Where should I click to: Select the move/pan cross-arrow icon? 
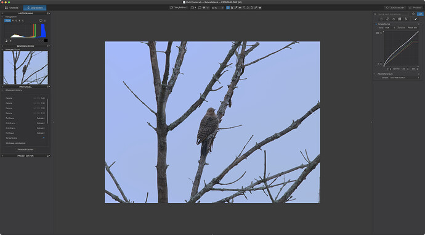click(204, 7)
